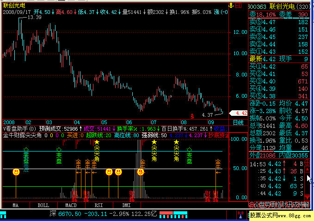The image size is (314, 221).
Task: Click the 买① 4.42 bid row
Action: (279, 67)
